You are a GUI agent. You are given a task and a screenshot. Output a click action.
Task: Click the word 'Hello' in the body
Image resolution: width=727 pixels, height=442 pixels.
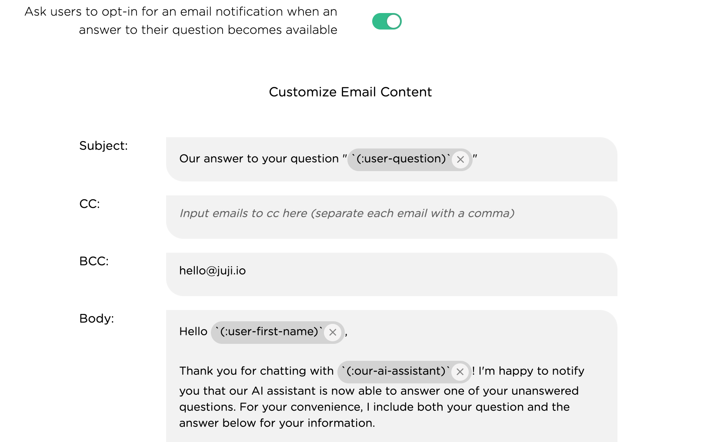[193, 332]
